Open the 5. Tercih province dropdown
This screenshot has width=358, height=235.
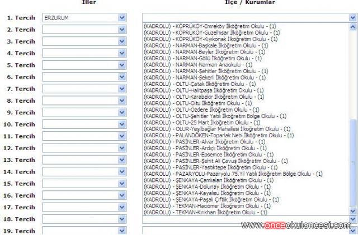tap(84, 65)
